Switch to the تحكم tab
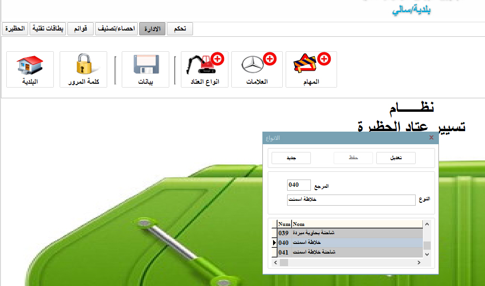485x286 pixels. click(179, 29)
